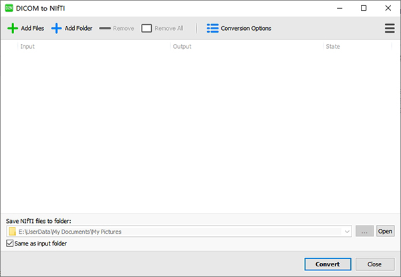Click the Remove All square icon
Screen dimensions: 401x277
146,28
